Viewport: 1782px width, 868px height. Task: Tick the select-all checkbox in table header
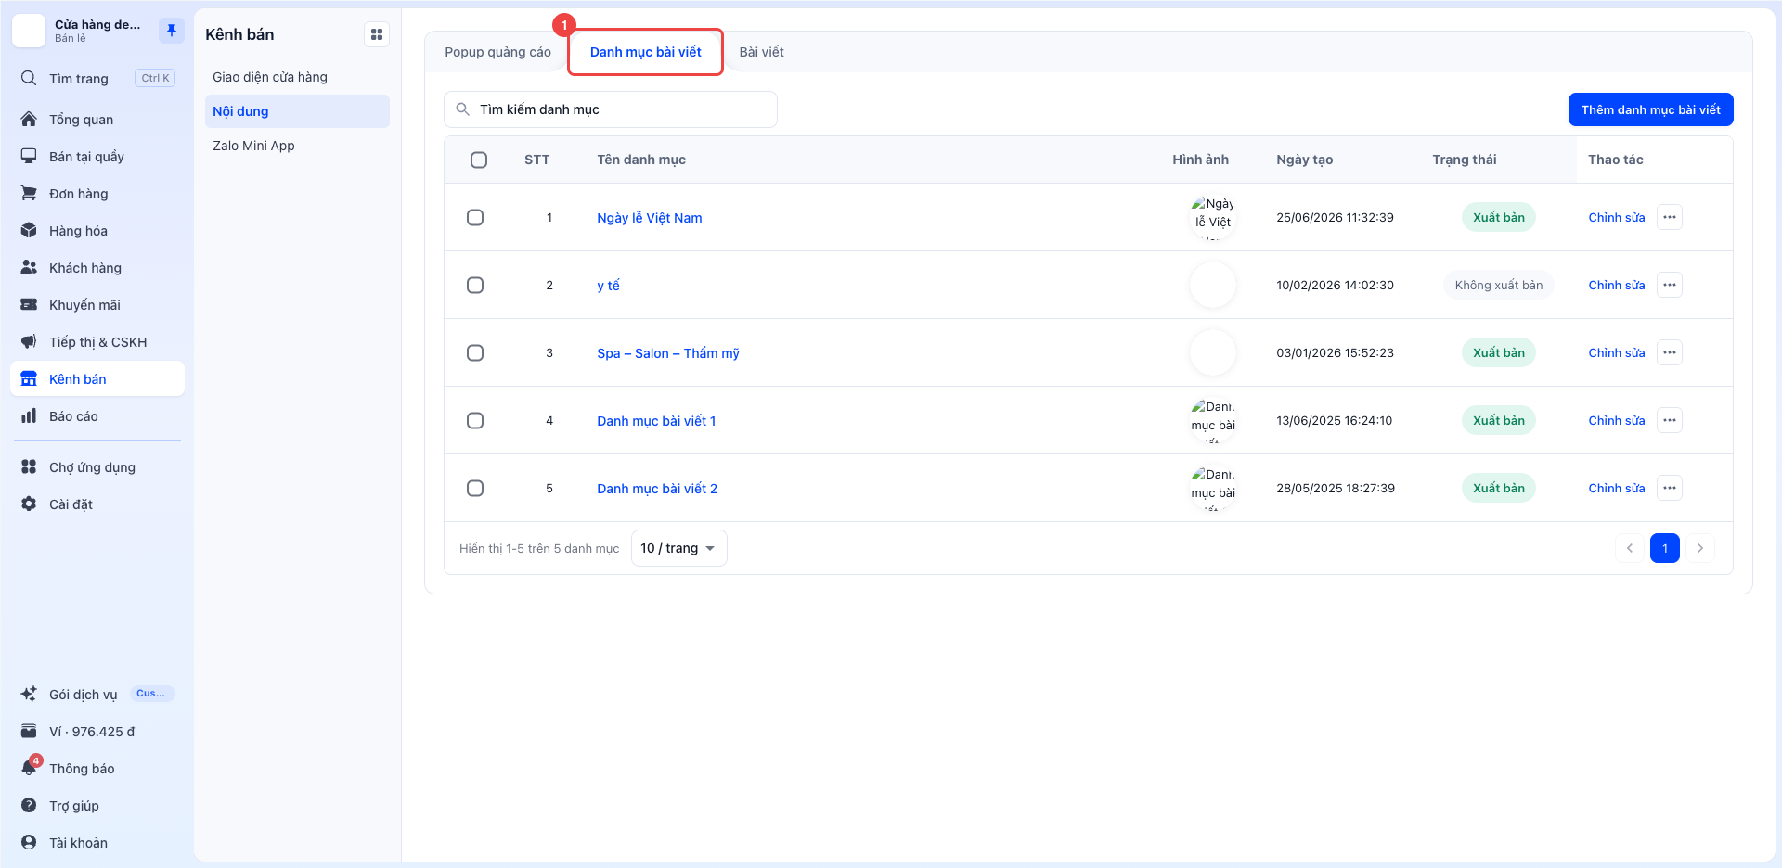(479, 160)
